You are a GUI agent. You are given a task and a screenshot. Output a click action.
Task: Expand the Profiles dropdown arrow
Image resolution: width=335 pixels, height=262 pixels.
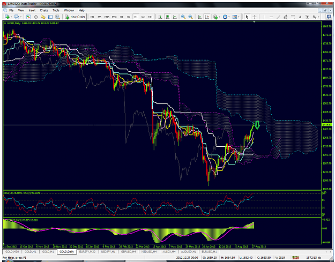[x=21, y=17]
